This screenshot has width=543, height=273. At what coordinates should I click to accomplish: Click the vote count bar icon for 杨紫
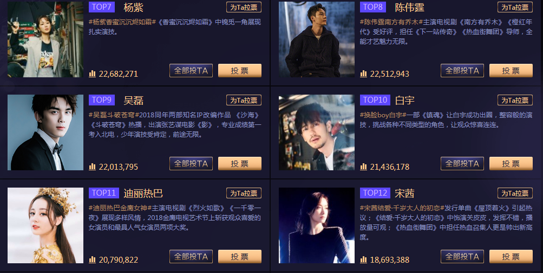[92, 74]
